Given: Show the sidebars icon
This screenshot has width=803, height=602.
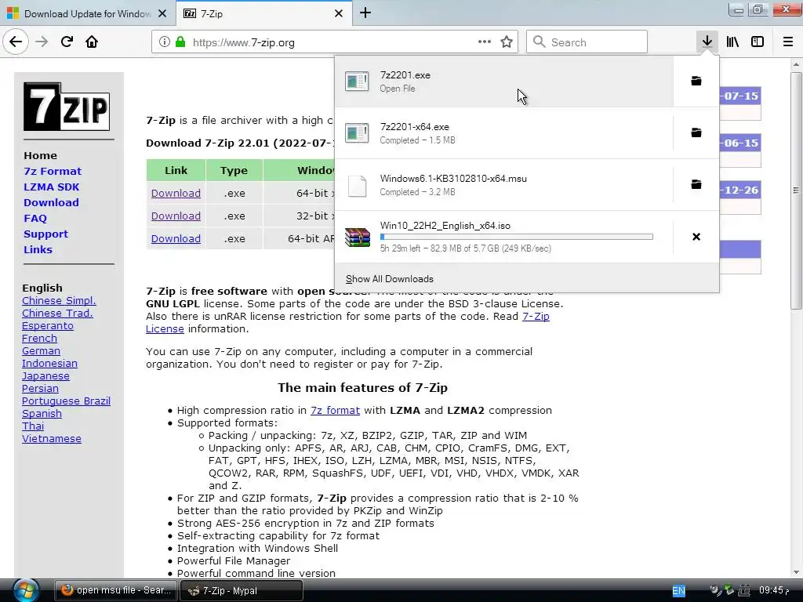Looking at the screenshot, I should (758, 42).
